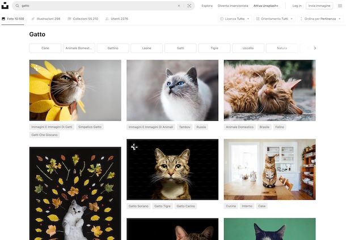Expand the Licenza Tutto dropdown
The height and width of the screenshot is (240, 346).
coord(235,19)
